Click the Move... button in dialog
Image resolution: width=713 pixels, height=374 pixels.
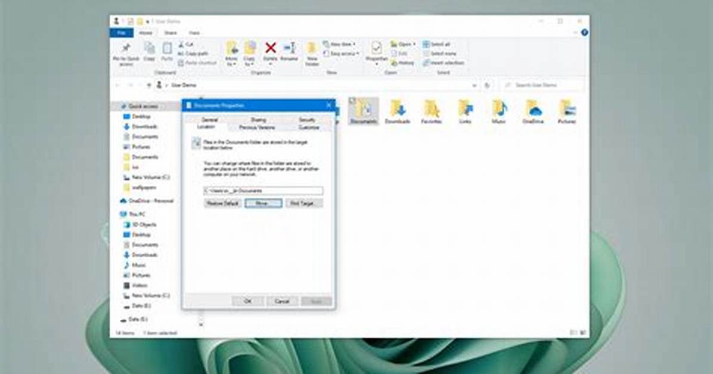(263, 203)
